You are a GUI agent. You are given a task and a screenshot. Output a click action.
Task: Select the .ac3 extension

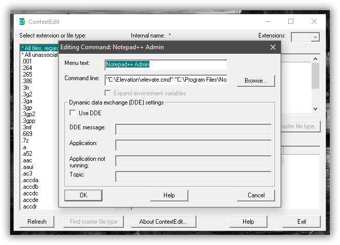tap(27, 173)
